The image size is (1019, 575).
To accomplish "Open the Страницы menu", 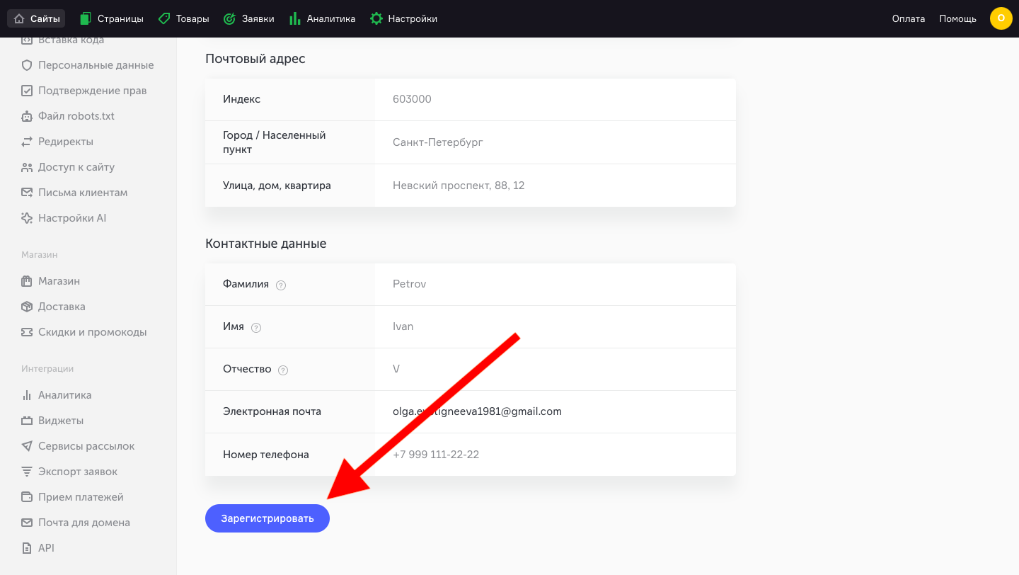I will coord(112,18).
